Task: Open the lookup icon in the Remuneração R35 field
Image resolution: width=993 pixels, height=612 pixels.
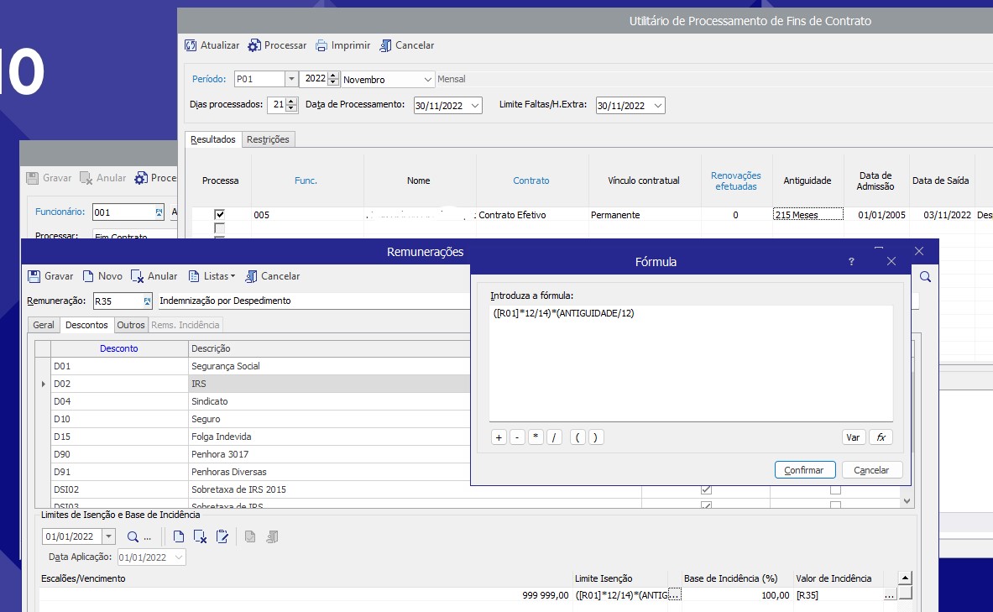Action: pos(148,301)
